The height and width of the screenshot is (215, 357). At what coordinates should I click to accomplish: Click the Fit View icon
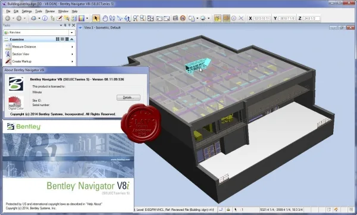pos(151,18)
